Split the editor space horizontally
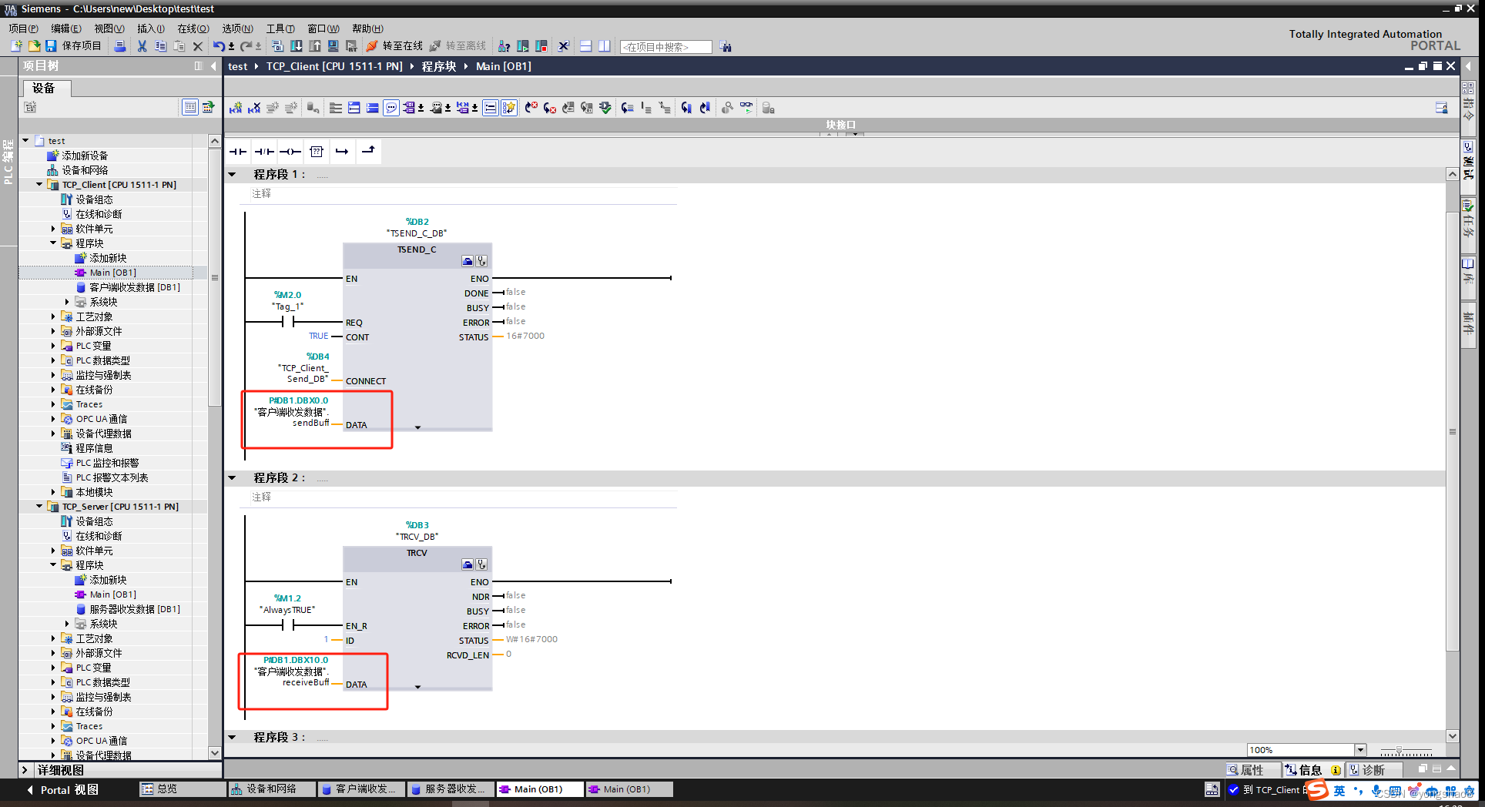Viewport: 1485px width, 807px height. click(586, 46)
